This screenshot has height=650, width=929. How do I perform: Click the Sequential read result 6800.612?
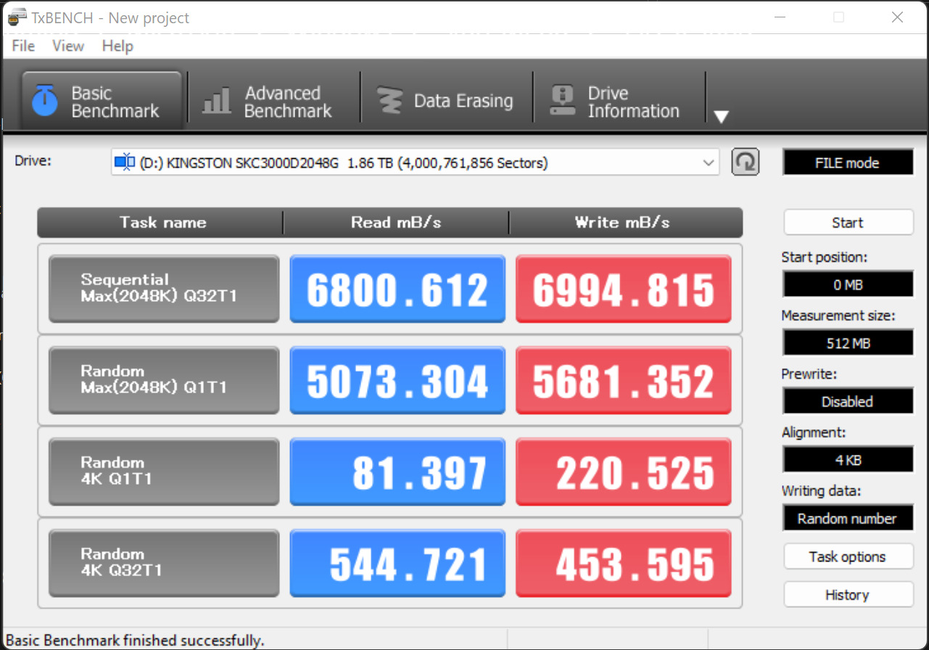[397, 289]
